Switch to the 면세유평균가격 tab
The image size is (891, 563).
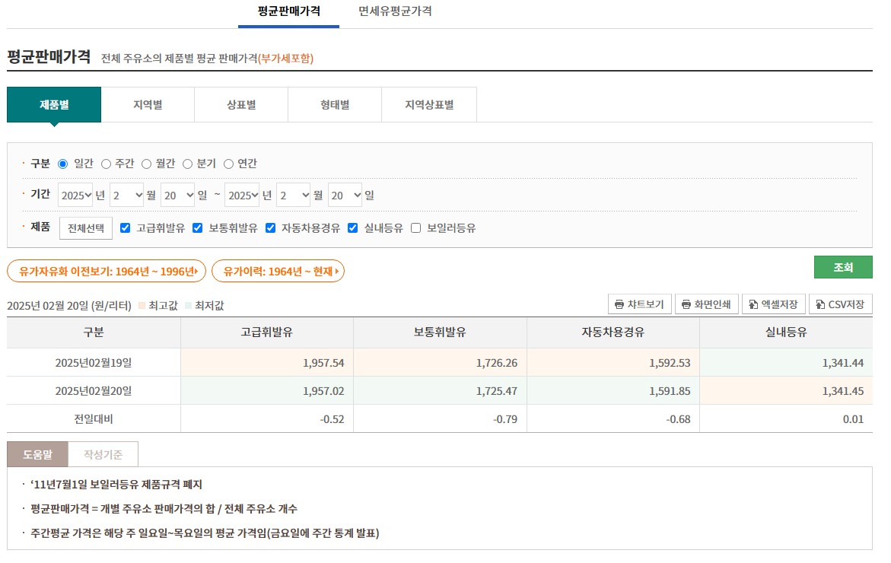pos(395,12)
